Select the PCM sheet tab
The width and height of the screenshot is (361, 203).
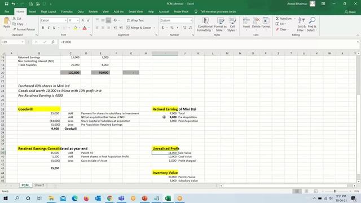[25, 186]
